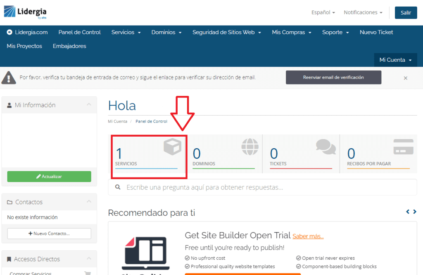Open the Comprar Servicios shortcut

pyautogui.click(x=31, y=273)
